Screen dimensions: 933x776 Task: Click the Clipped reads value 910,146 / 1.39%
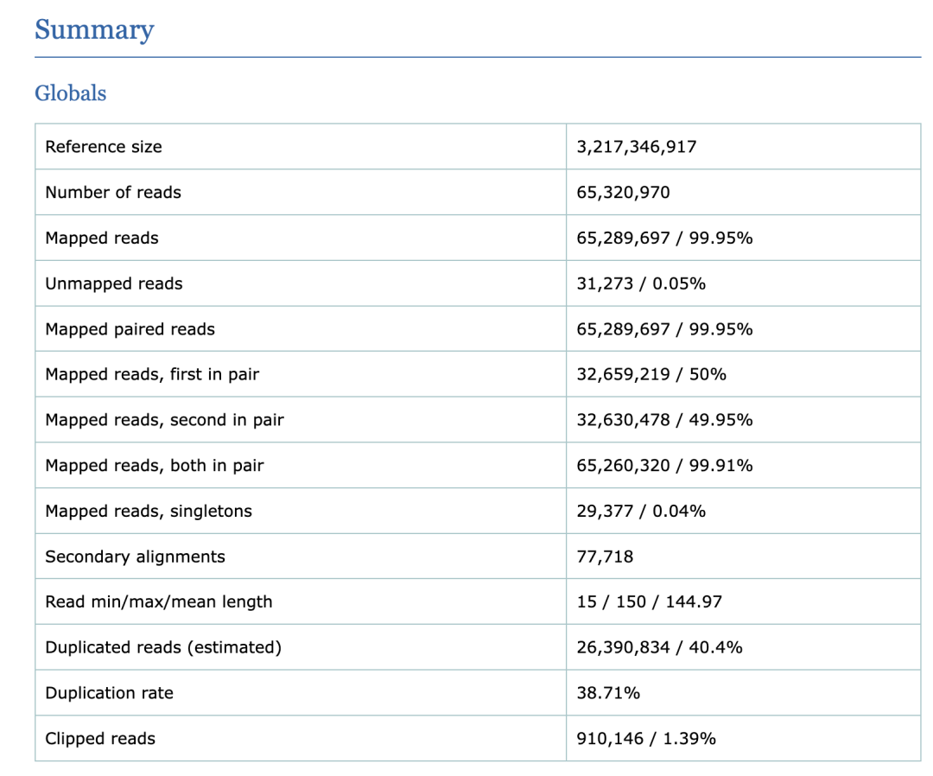646,739
